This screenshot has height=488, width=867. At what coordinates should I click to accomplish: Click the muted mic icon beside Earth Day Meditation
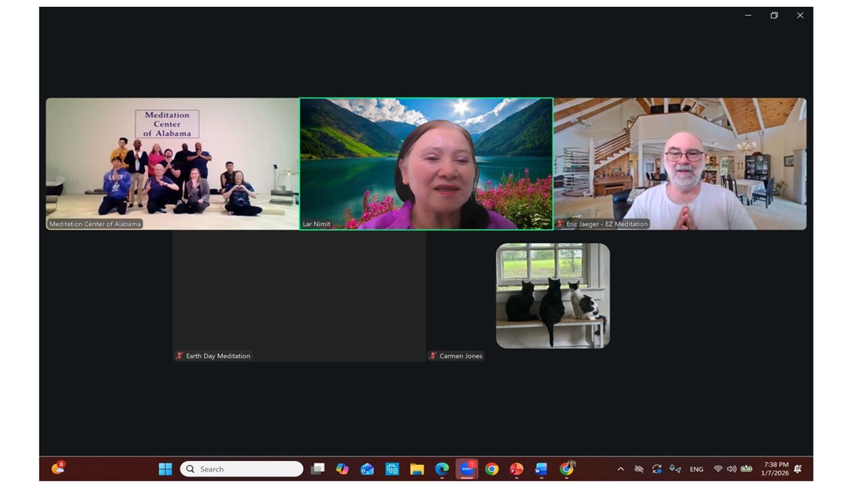(x=179, y=356)
